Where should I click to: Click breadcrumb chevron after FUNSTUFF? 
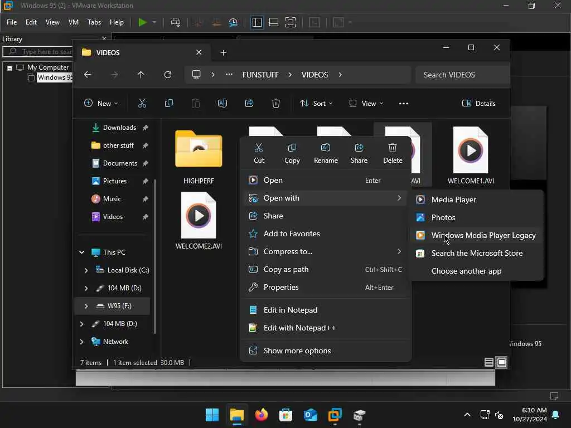click(290, 75)
